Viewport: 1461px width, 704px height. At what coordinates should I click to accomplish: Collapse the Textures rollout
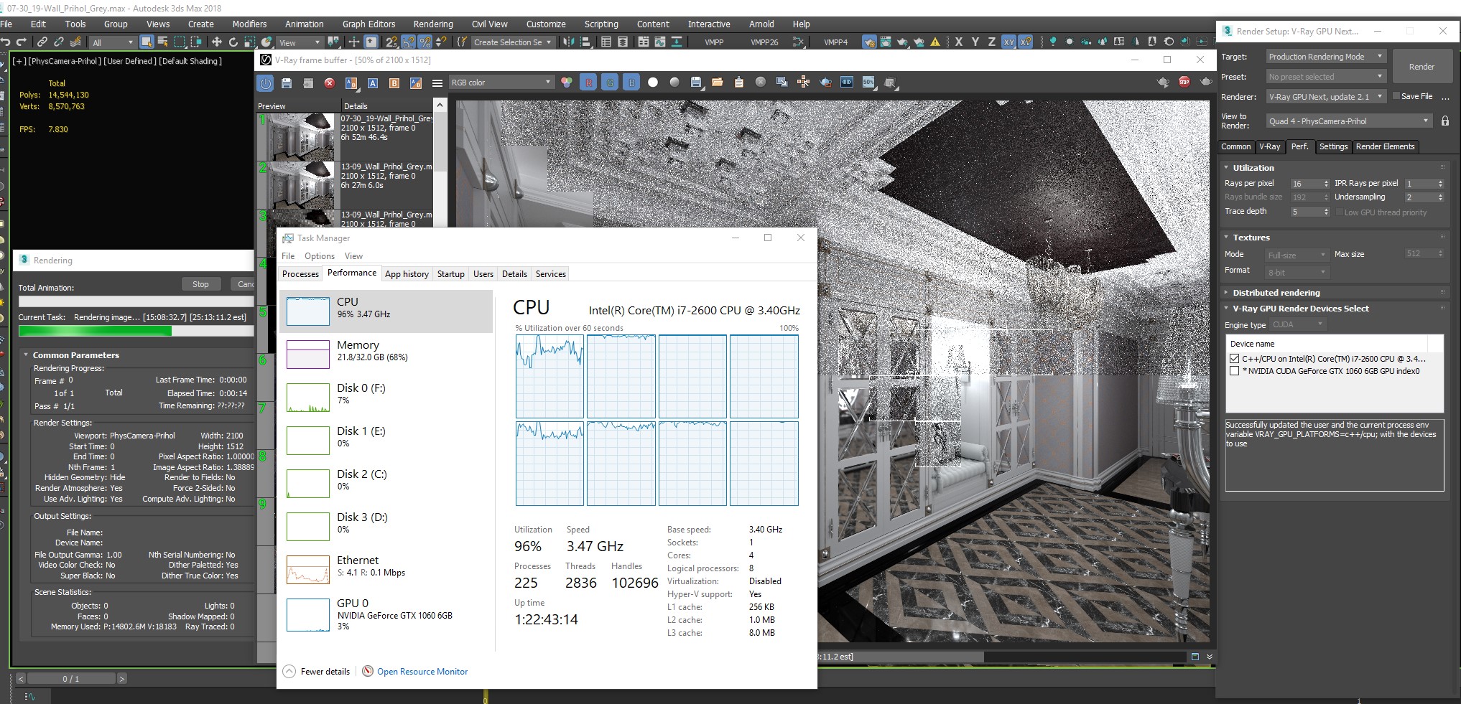[1251, 238]
